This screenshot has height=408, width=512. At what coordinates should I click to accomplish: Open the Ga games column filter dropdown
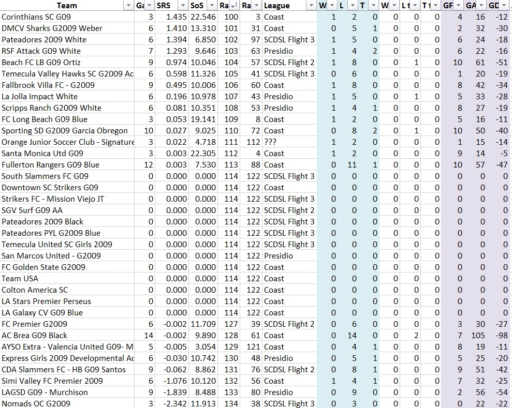click(149, 5)
